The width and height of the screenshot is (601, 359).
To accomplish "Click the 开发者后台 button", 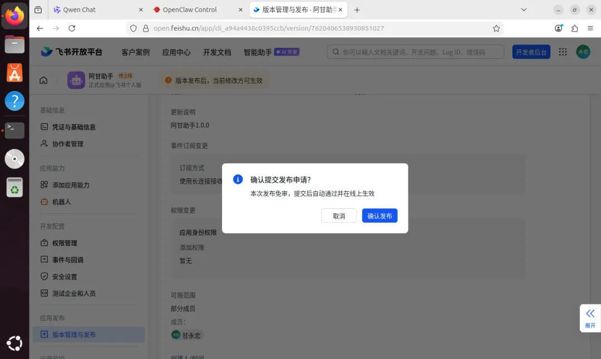I will [x=531, y=52].
